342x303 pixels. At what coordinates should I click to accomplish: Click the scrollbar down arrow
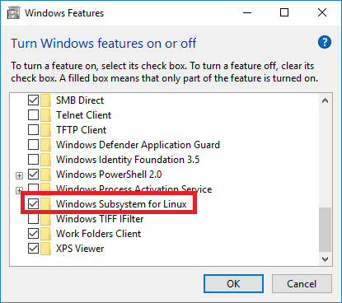326,259
